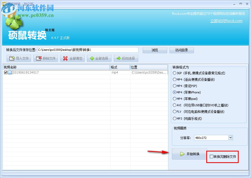
Task: Visit 立即访问flvcd.com link
Action: pos(226,21)
